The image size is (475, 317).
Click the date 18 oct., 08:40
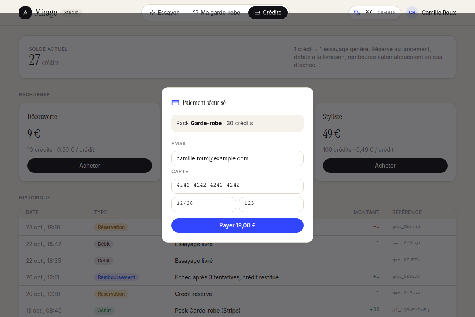pos(44,311)
